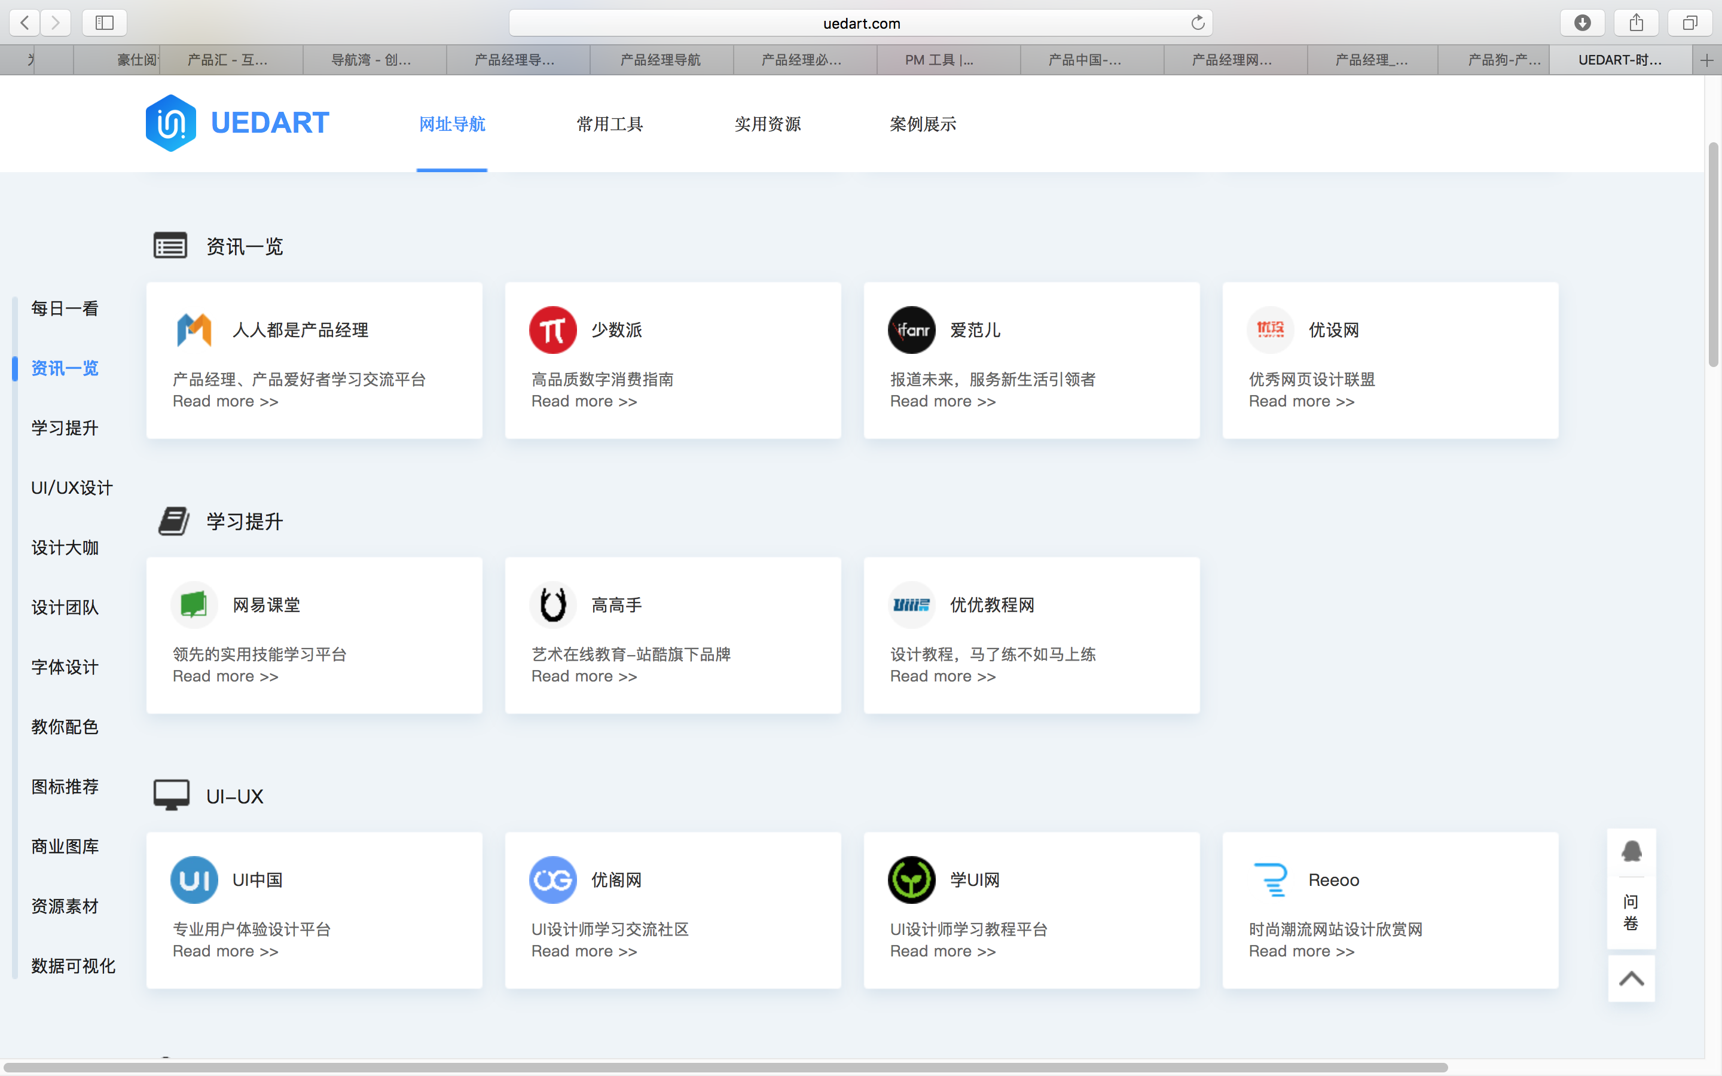Open the 案例展示 nav item
The width and height of the screenshot is (1722, 1076).
923,124
